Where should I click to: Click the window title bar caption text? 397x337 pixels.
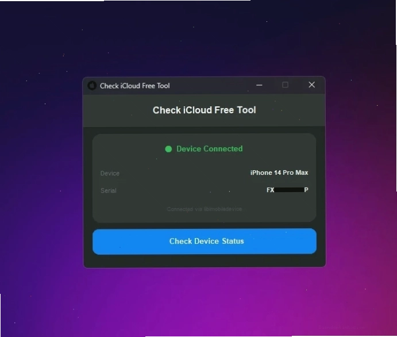(134, 86)
